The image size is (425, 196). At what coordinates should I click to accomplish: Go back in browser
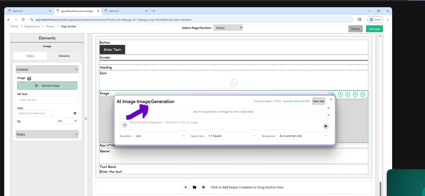(x=9, y=20)
